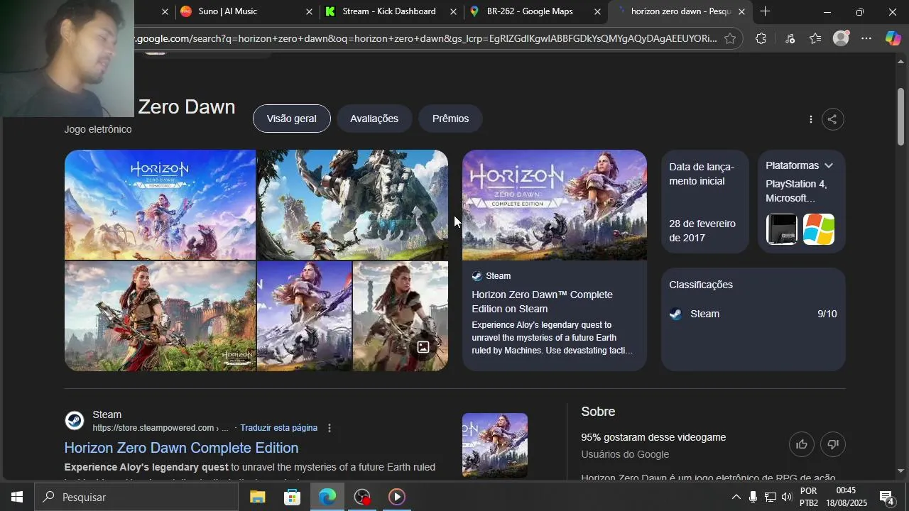Close the Suno AI Music tab
Viewport: 909px width, 511px height.
click(309, 11)
